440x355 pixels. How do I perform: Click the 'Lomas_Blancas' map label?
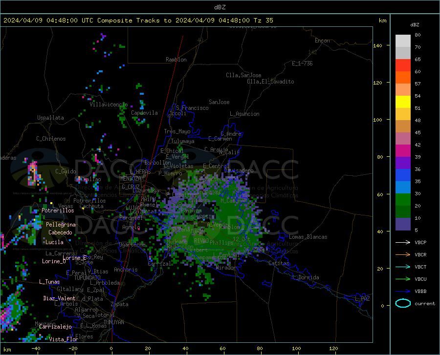click(308, 237)
